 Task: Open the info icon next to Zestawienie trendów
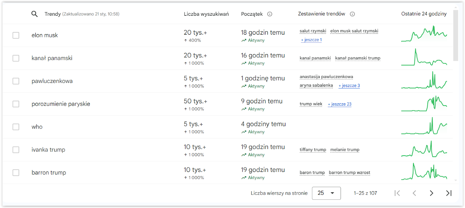(352, 14)
